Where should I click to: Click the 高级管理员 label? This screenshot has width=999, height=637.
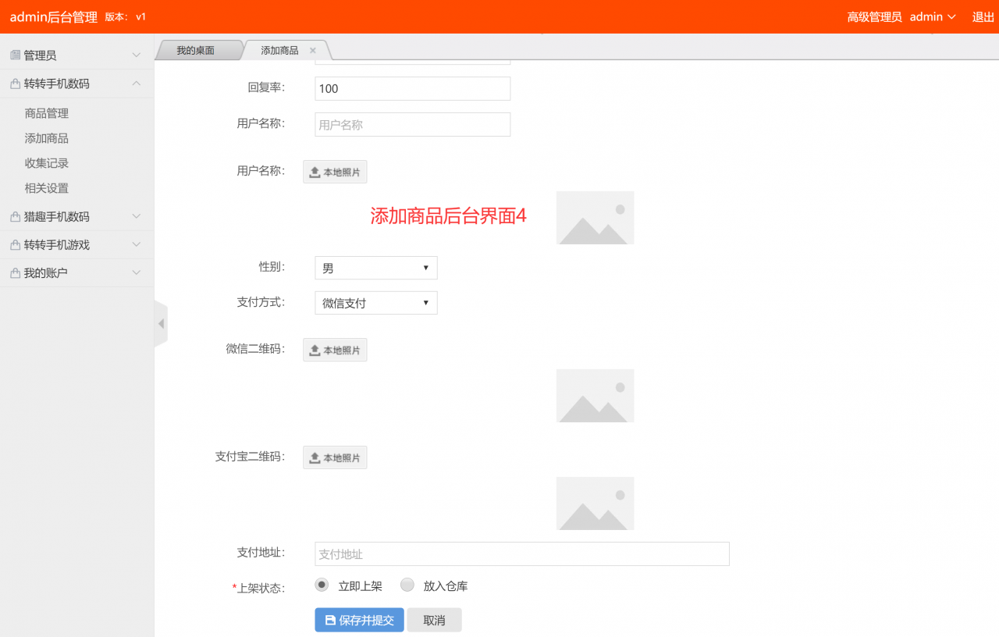click(x=875, y=17)
